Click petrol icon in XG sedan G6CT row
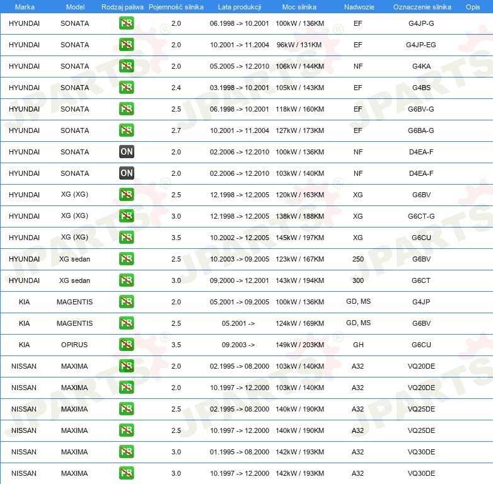This screenshot has width=493, height=484. tap(126, 280)
